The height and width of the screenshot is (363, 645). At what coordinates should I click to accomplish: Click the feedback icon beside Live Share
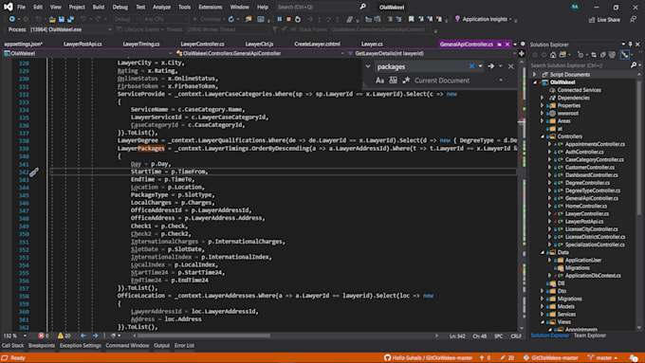[634, 19]
